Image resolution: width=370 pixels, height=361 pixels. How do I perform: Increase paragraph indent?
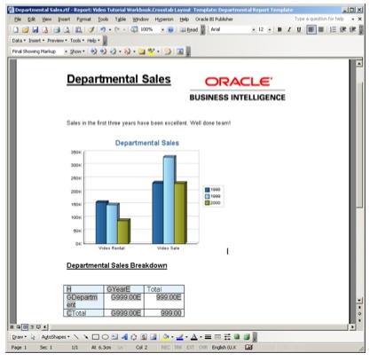[x=352, y=29]
